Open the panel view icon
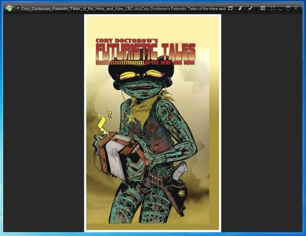Screen dimensions: 306x236 (263, 8)
